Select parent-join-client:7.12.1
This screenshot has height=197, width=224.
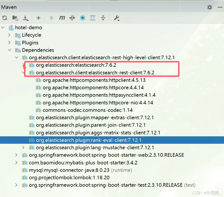(x=91, y=125)
